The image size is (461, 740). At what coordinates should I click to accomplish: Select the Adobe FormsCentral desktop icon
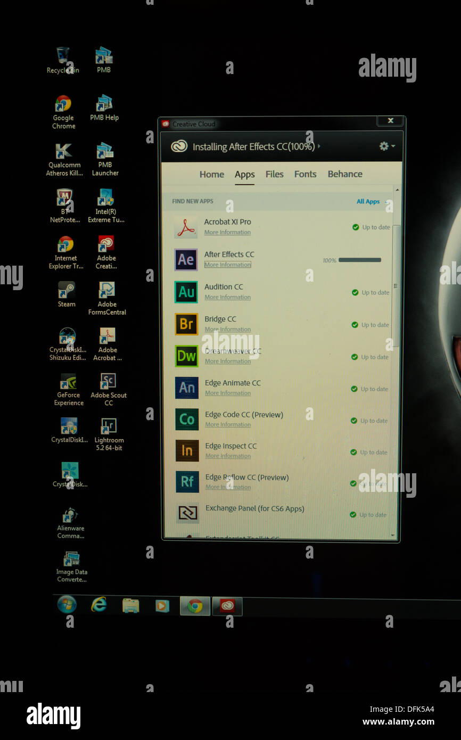tap(107, 299)
